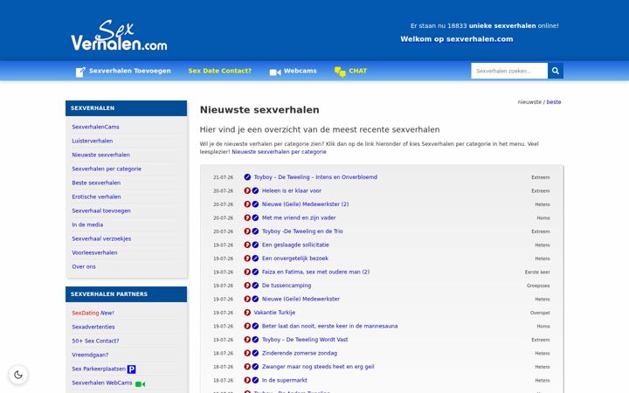629x393 pixels.
Task: Open Over ons in the sidebar
Action: point(84,266)
